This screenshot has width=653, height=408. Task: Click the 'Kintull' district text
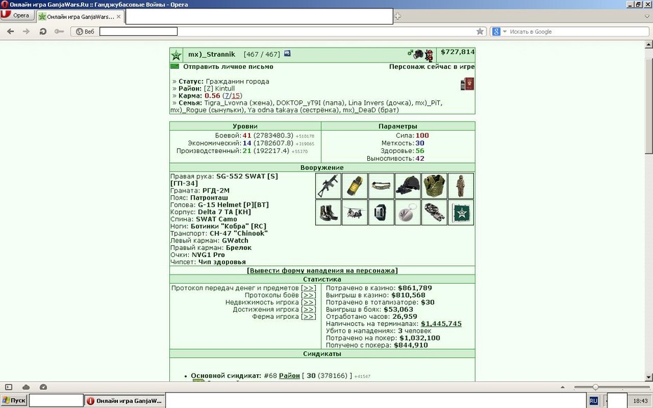click(x=225, y=88)
